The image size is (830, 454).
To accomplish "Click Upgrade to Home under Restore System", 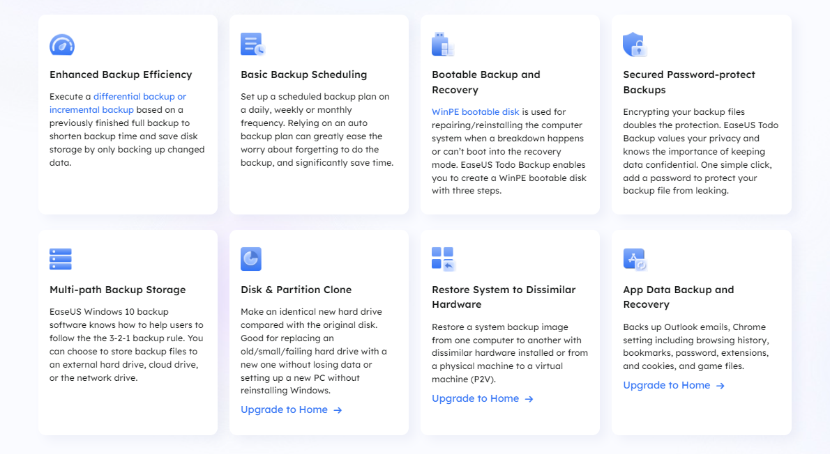I will point(475,398).
